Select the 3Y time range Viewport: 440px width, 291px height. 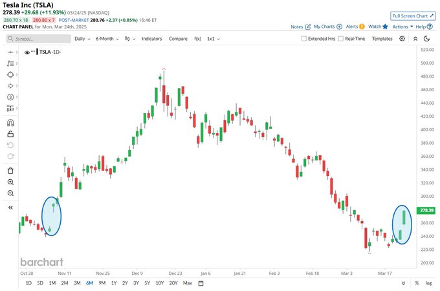136,283
